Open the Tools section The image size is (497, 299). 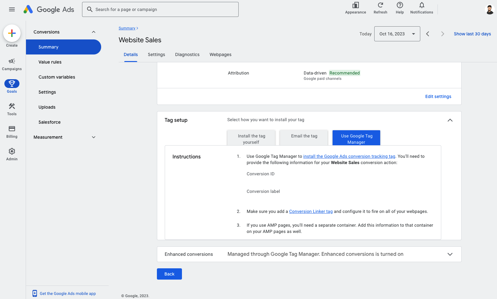pyautogui.click(x=12, y=109)
